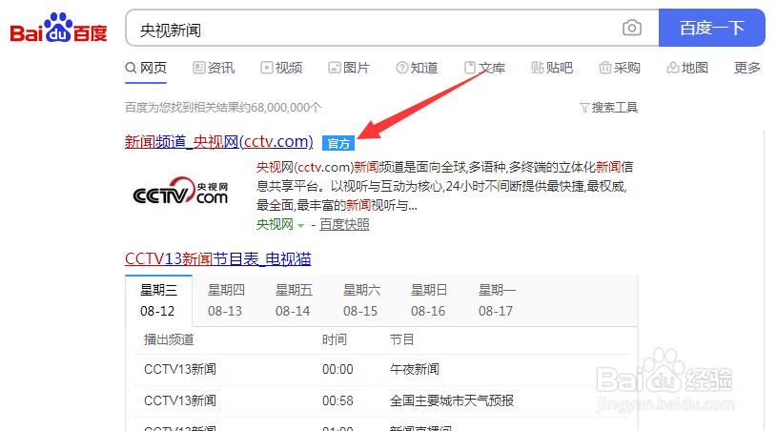Select the 星期五 08-14 schedule tab
The width and height of the screenshot is (777, 431).
294,300
